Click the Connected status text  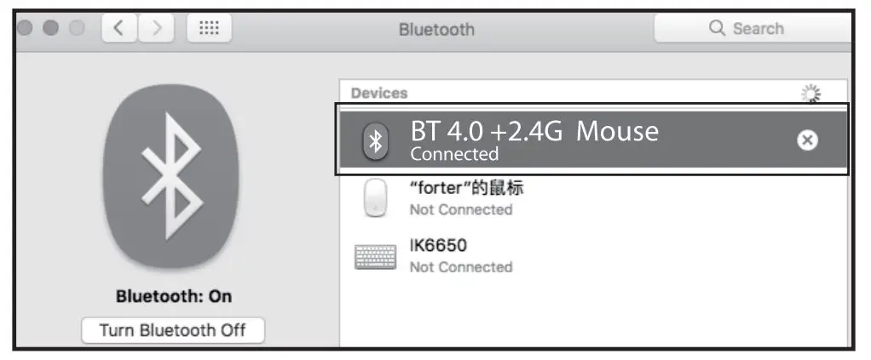point(454,155)
